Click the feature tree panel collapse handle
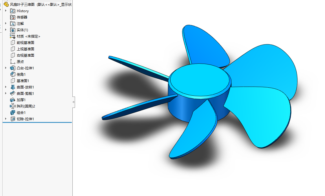Image resolution: width=325 pixels, height=196 pixels. click(74, 102)
